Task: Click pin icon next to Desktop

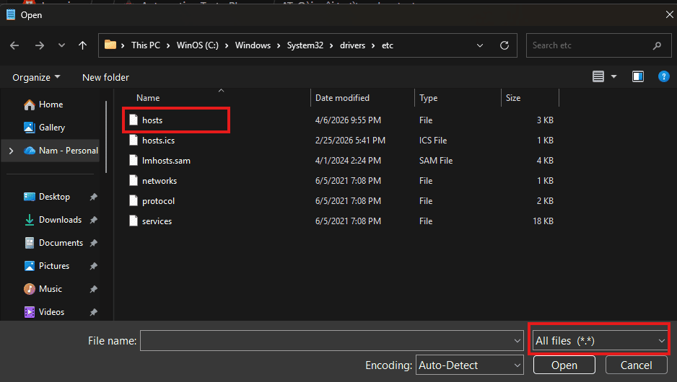Action: tap(93, 197)
